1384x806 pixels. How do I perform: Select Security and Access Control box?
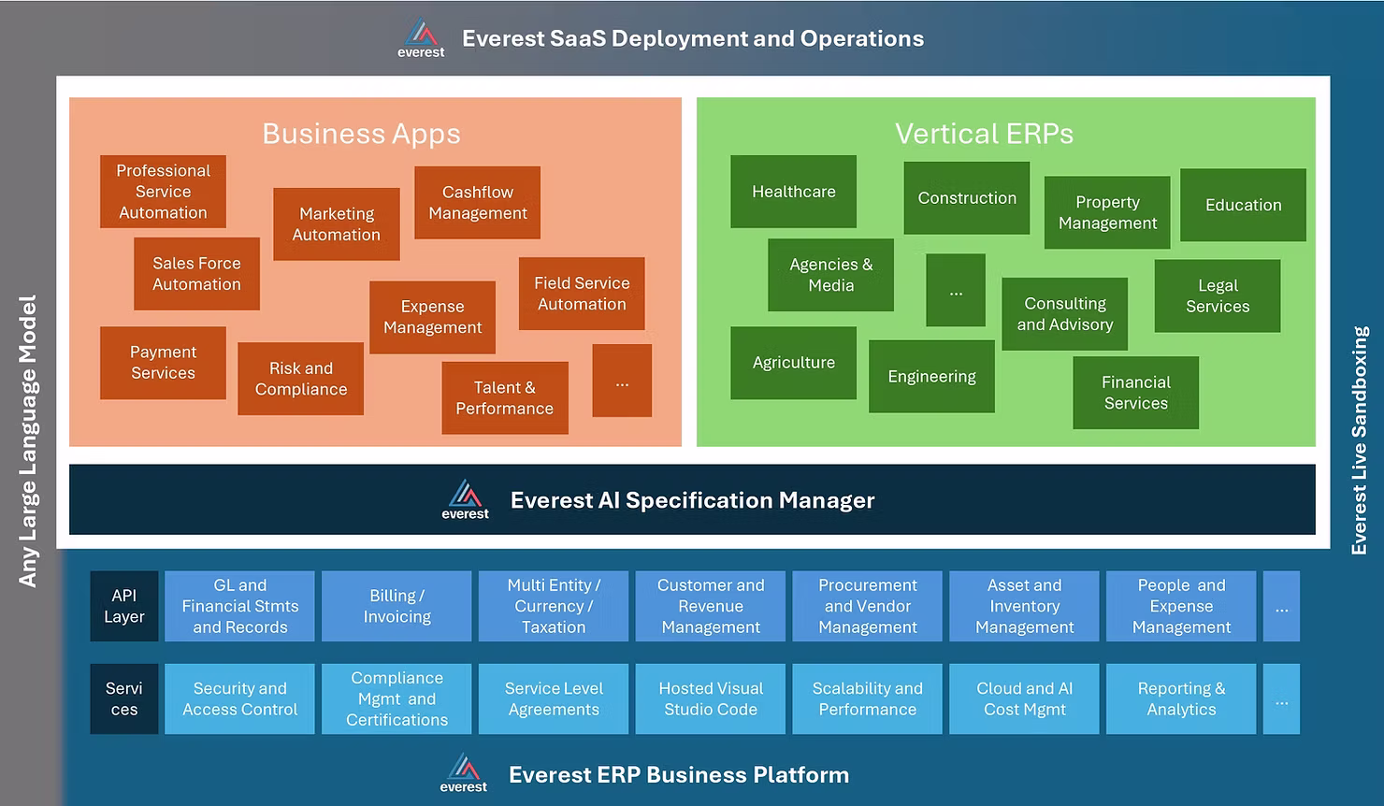pos(240,698)
